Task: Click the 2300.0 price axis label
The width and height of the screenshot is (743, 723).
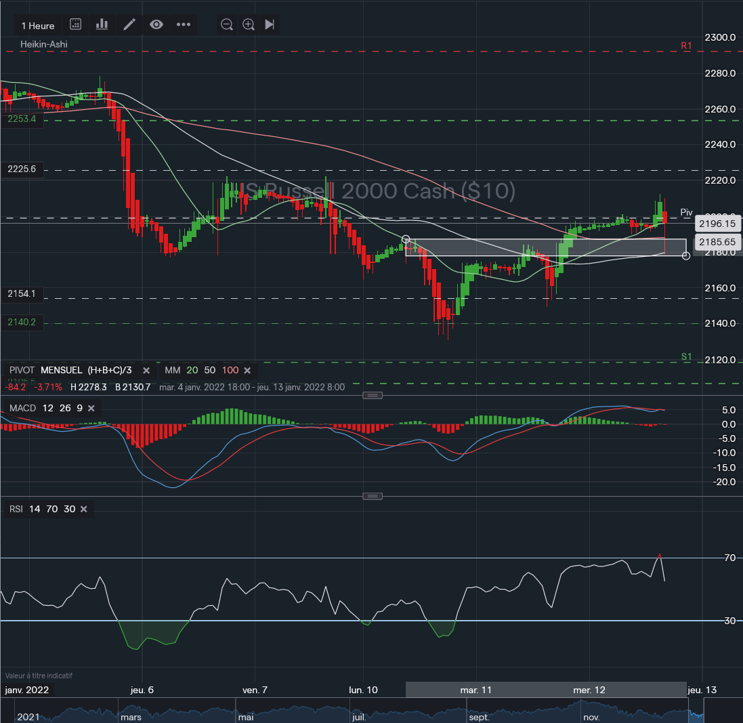Action: [x=720, y=37]
